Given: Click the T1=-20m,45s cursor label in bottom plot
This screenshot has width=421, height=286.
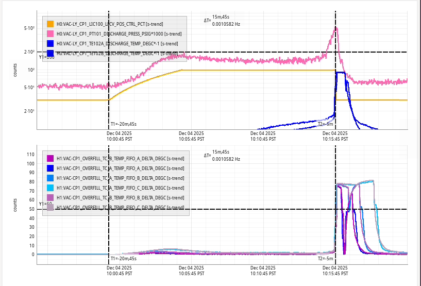Looking at the screenshot, I should 123,258.
